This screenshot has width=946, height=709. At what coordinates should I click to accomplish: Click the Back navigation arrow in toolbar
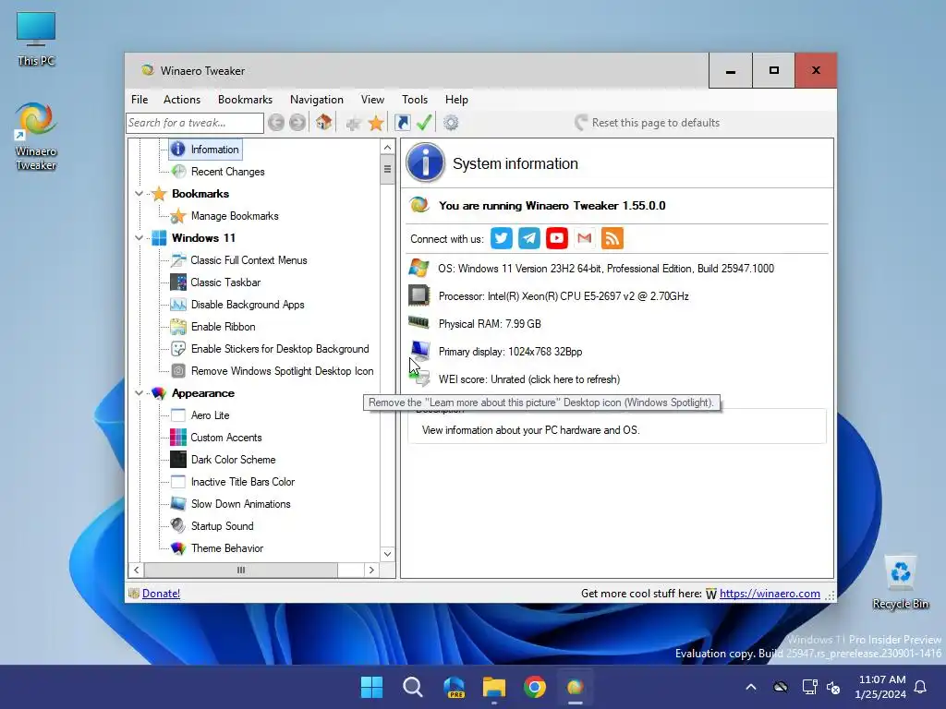click(275, 123)
